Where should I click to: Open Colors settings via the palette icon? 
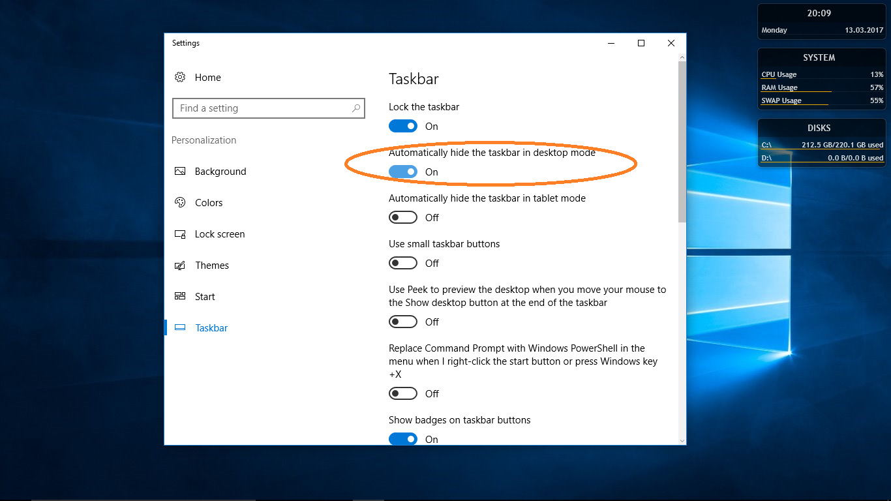(x=180, y=202)
